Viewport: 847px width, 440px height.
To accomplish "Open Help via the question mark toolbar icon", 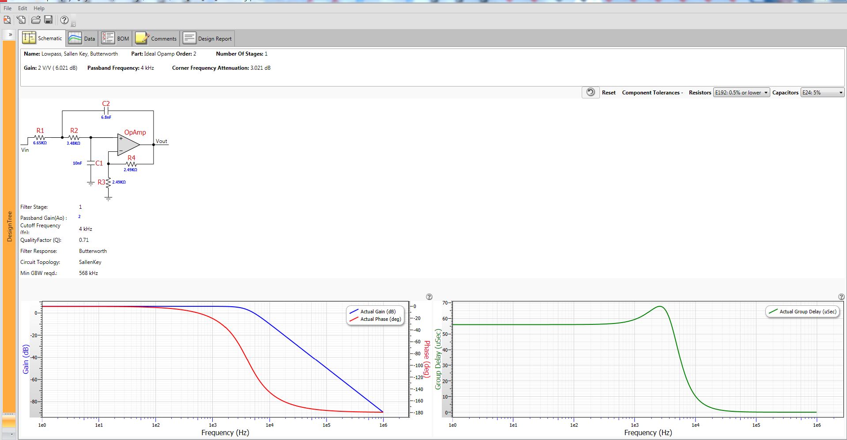I will [x=64, y=20].
